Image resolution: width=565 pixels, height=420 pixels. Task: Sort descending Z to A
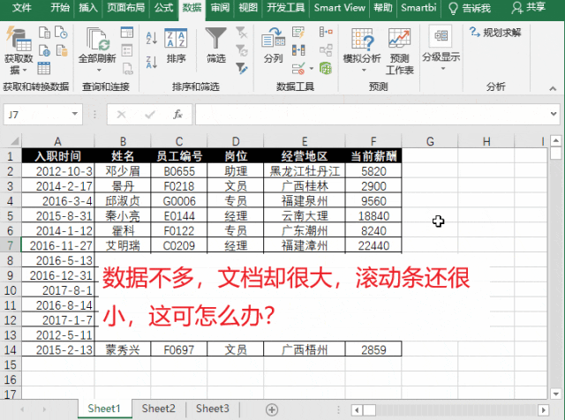click(152, 62)
